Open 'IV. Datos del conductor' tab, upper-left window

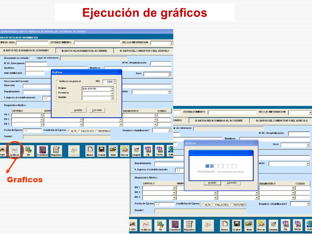(144, 51)
